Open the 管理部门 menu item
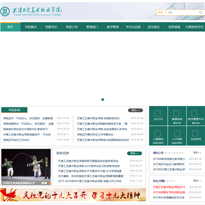This screenshot has width=205, height=205. [92, 27]
